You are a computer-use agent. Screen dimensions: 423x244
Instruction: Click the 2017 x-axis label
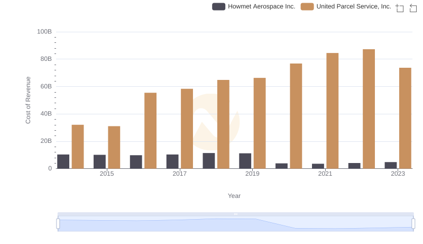point(180,174)
